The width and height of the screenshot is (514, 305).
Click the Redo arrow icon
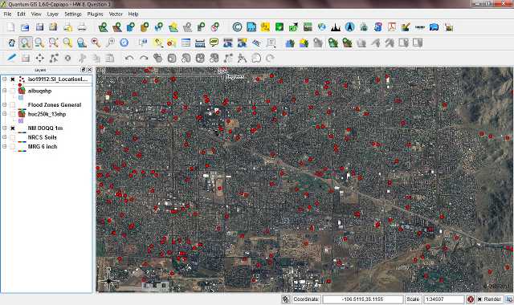coord(144,58)
